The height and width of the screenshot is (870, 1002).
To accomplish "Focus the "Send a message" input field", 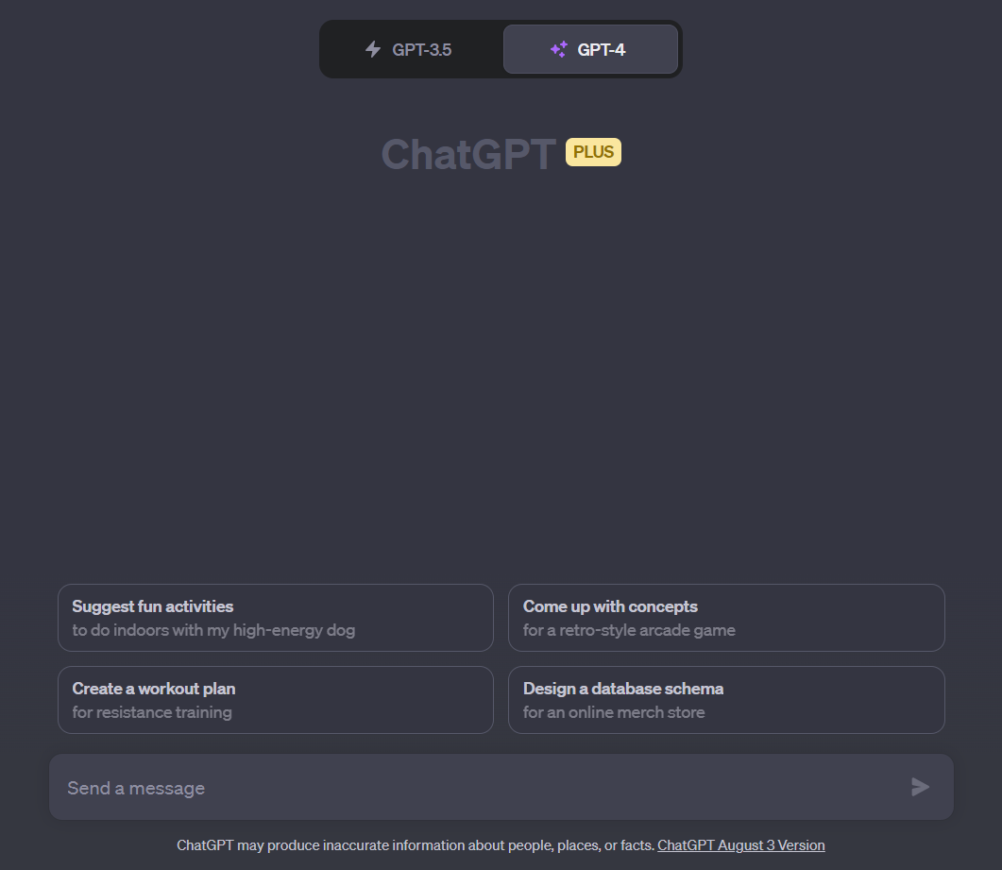I will click(472, 788).
